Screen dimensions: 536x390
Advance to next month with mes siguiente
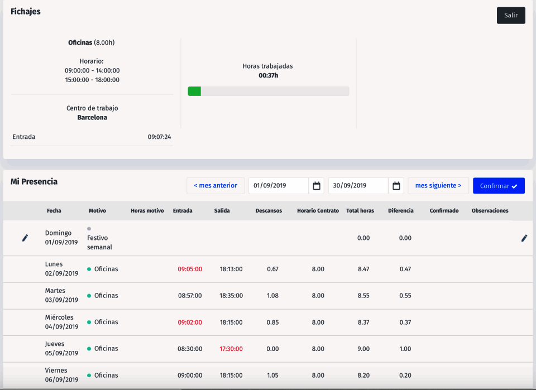[x=438, y=186]
